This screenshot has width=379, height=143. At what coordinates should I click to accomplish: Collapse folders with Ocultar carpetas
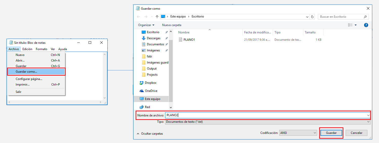150,134
